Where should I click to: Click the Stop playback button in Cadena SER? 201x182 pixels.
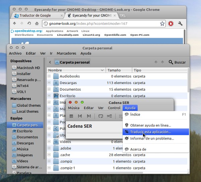click(71, 116)
